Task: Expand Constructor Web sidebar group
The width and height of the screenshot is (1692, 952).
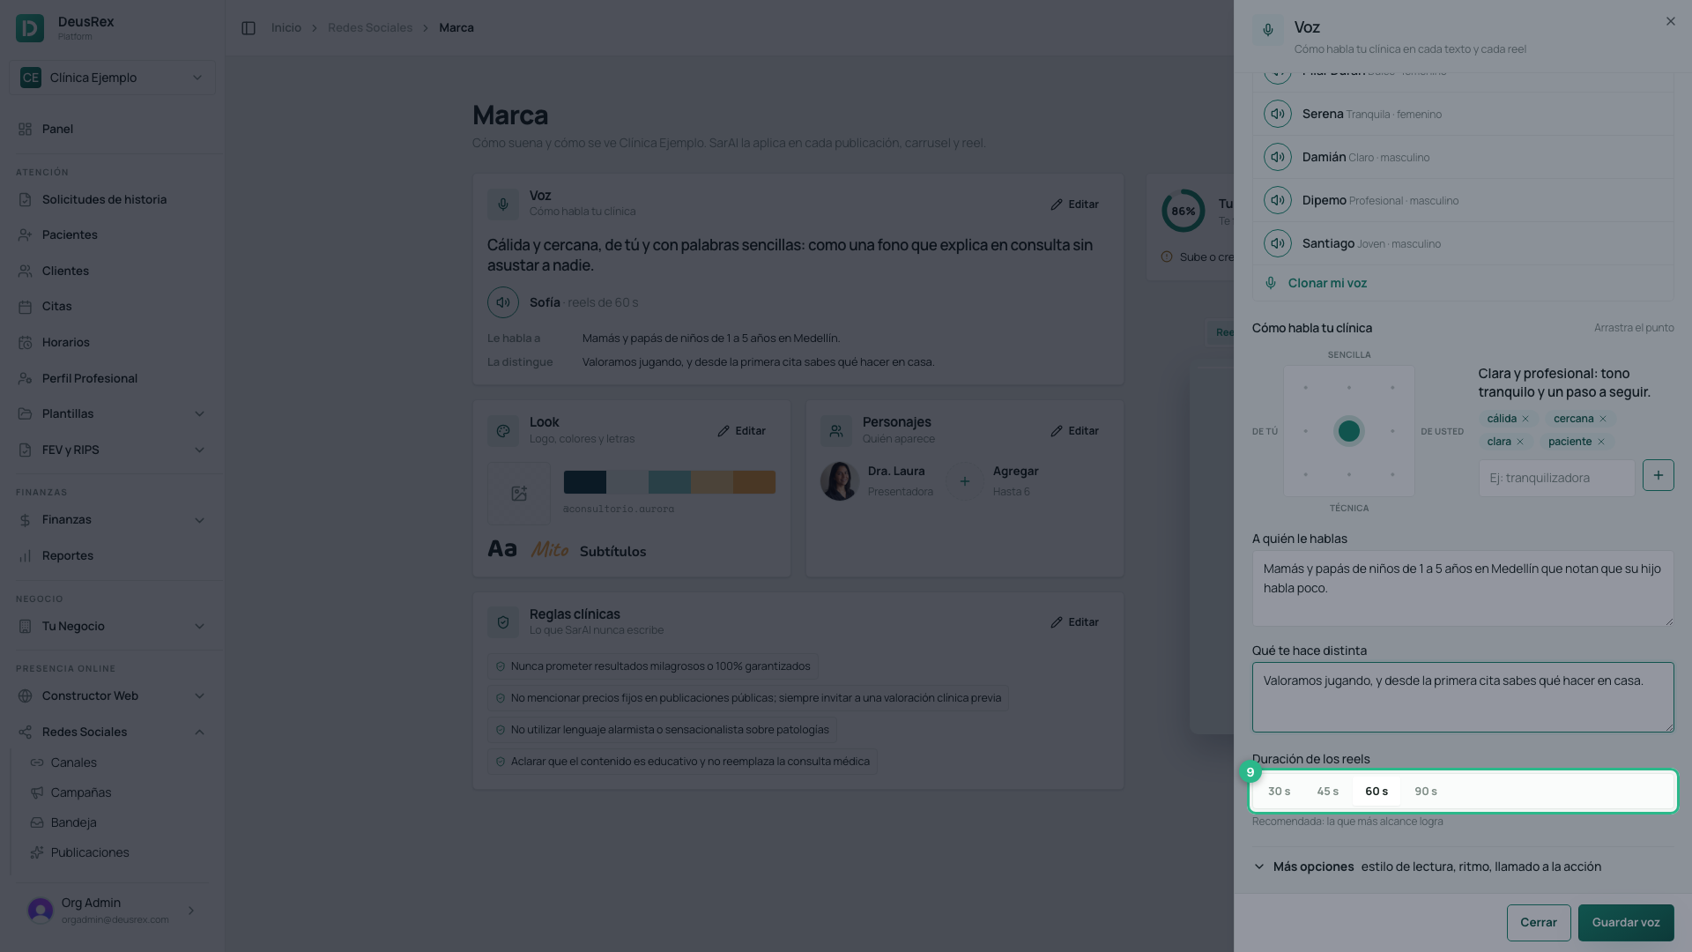Action: tap(112, 695)
